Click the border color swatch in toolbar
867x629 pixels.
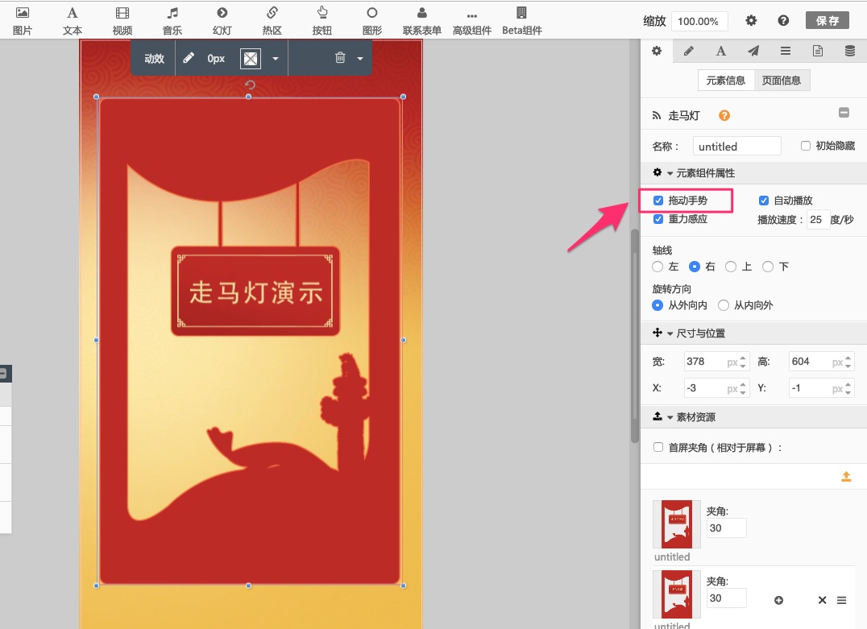[251, 58]
